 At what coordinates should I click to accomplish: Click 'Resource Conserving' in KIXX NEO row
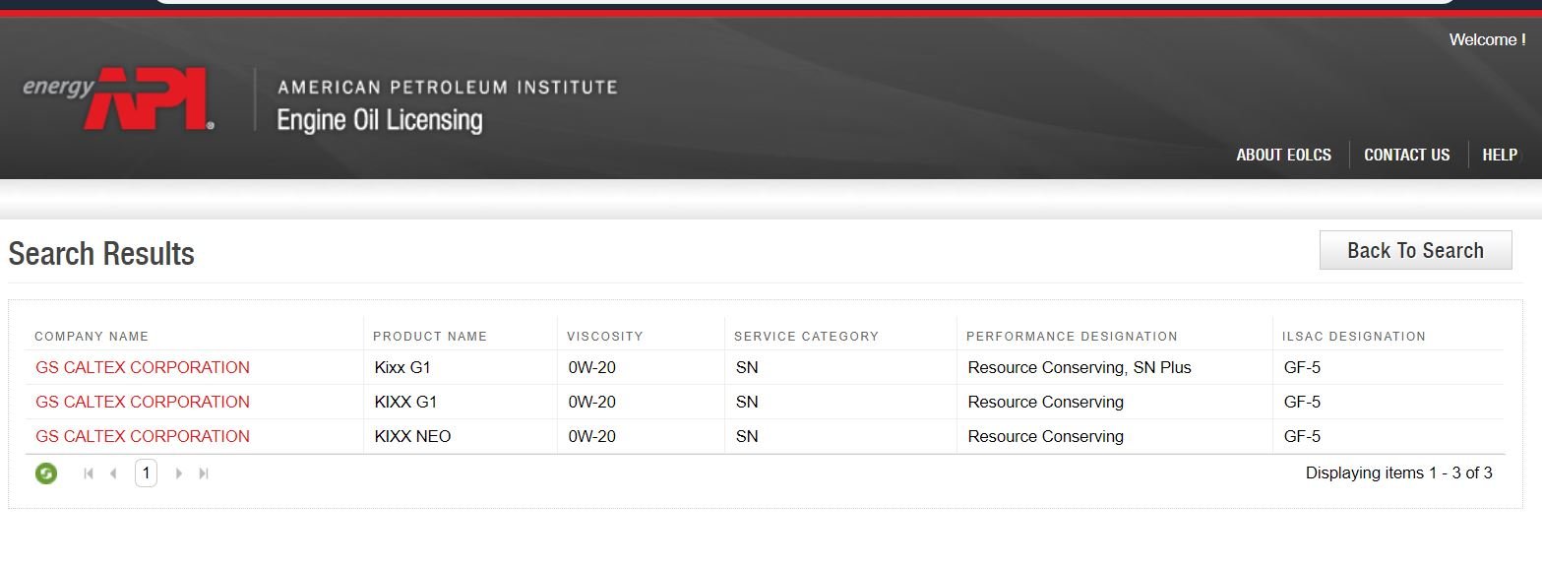tap(1045, 436)
